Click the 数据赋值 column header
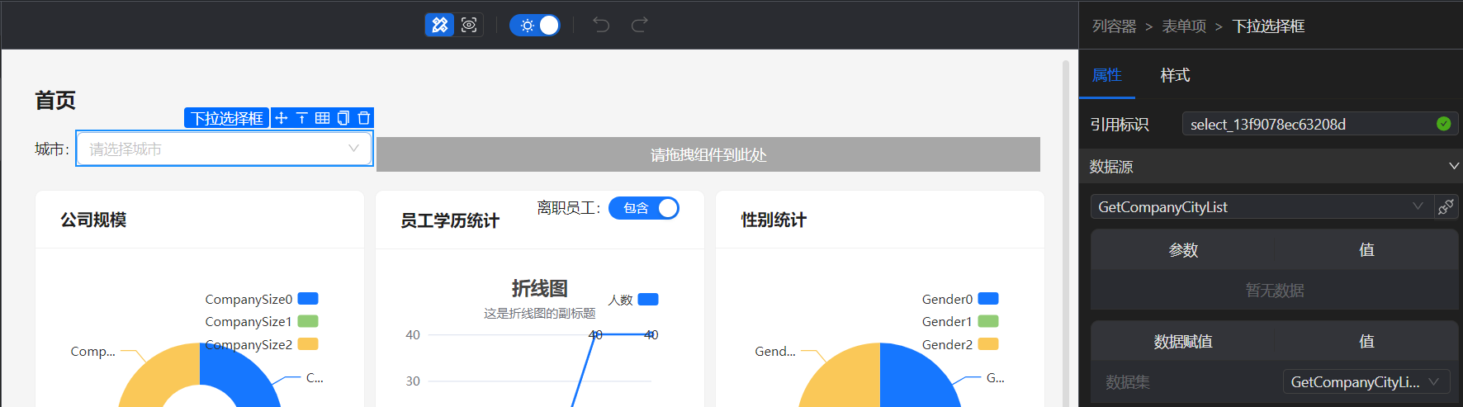The width and height of the screenshot is (1463, 407). (x=1182, y=341)
